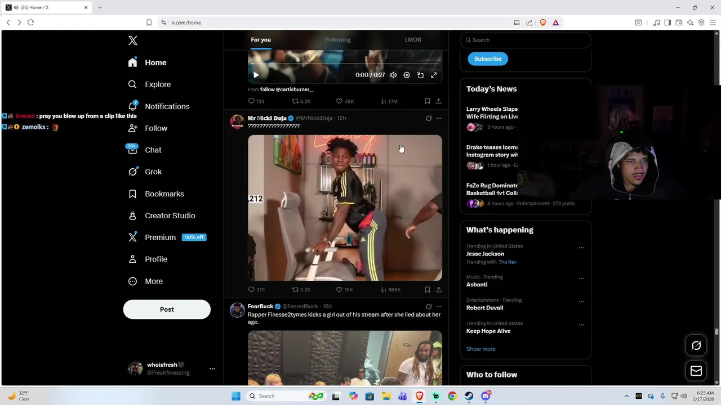721x405 pixels.
Task: Reply to the post with 279 replies
Action: [x=256, y=290]
